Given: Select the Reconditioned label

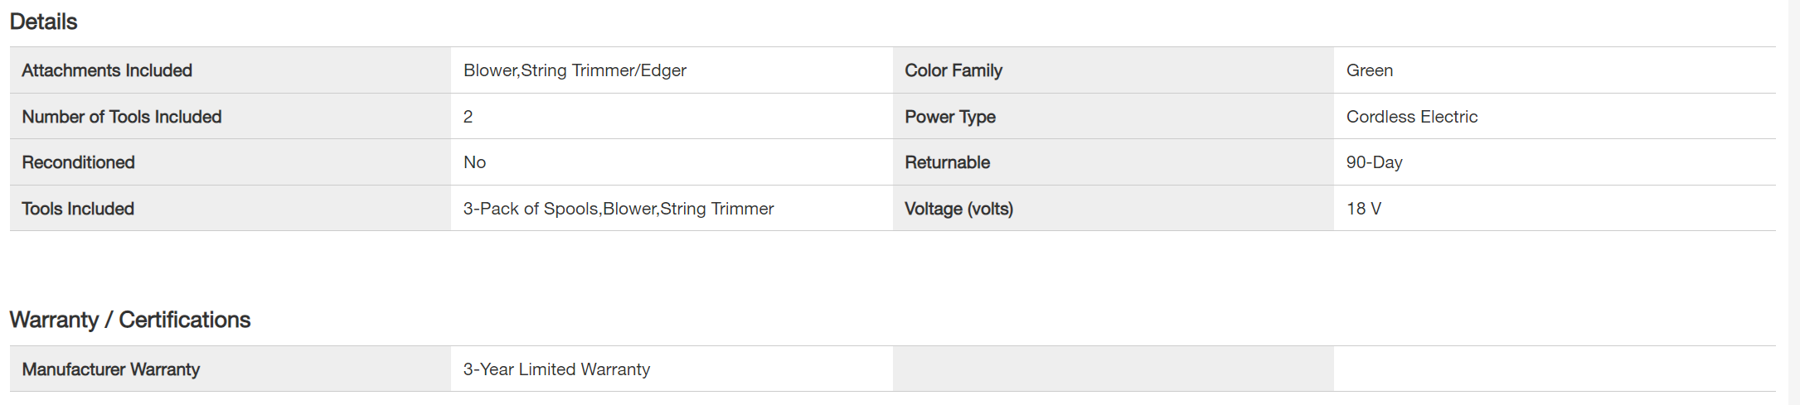Looking at the screenshot, I should [x=79, y=162].
